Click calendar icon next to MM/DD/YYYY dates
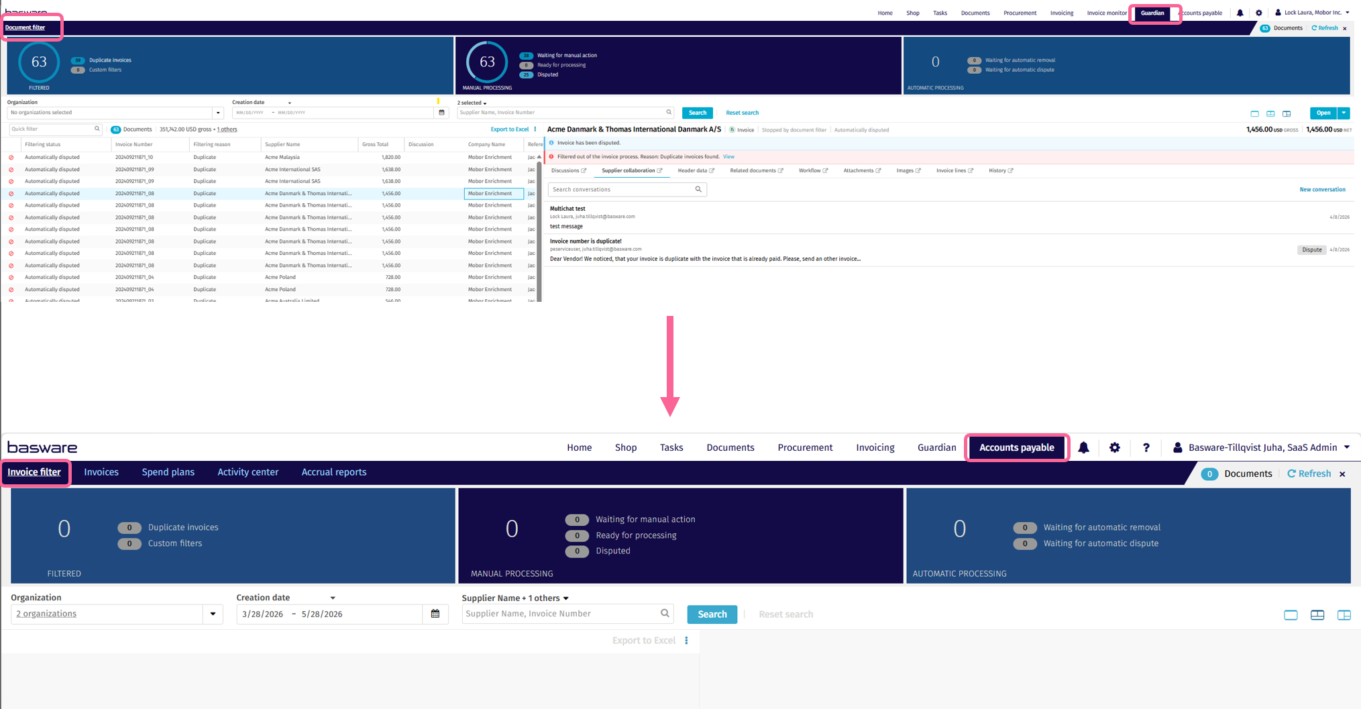This screenshot has width=1361, height=709. [x=441, y=113]
